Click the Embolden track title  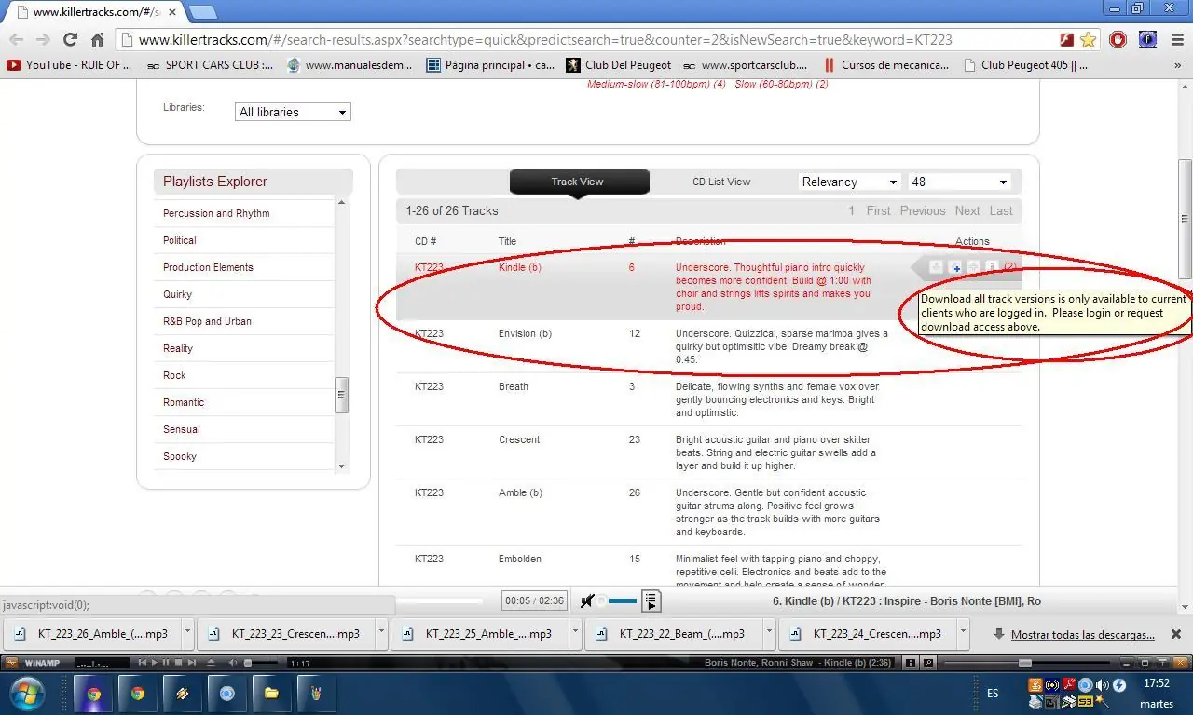pos(522,559)
